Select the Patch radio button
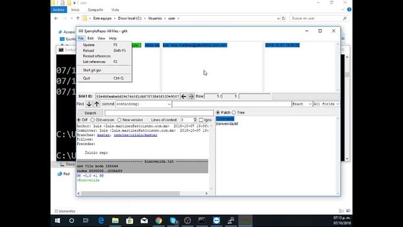Image resolution: width=403 pixels, height=227 pixels. point(218,112)
